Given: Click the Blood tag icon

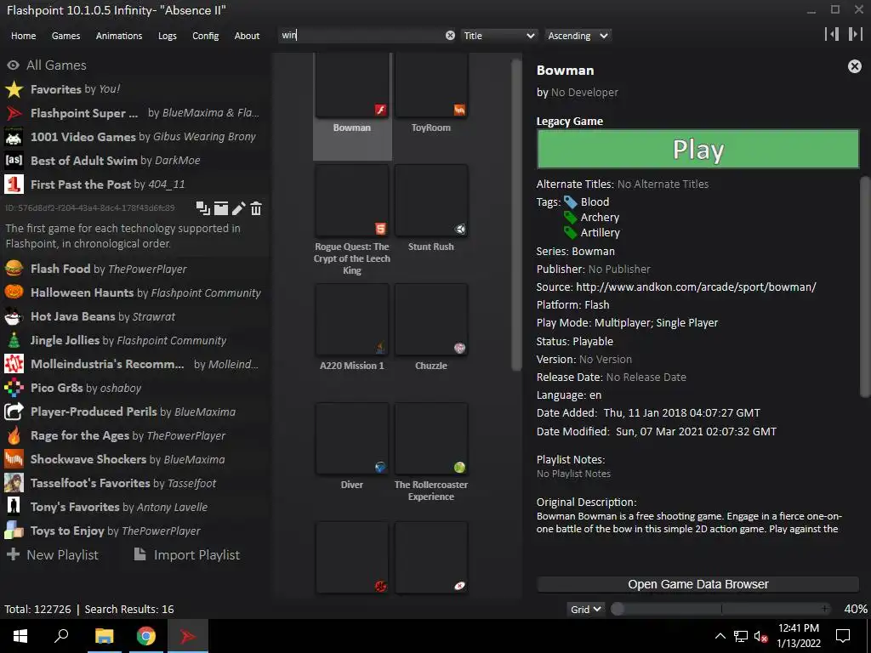Looking at the screenshot, I should pos(571,202).
